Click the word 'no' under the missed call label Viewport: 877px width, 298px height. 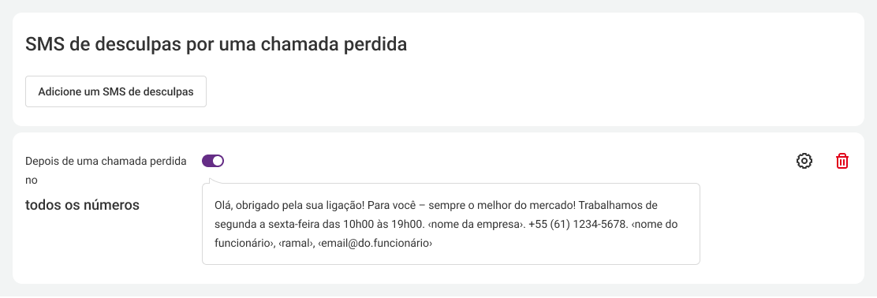pyautogui.click(x=32, y=181)
